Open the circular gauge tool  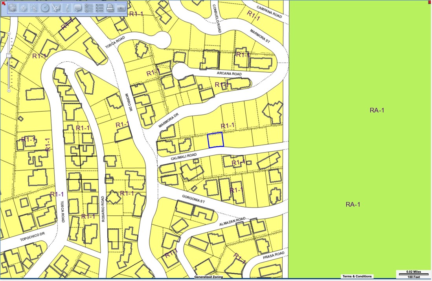coord(45,8)
